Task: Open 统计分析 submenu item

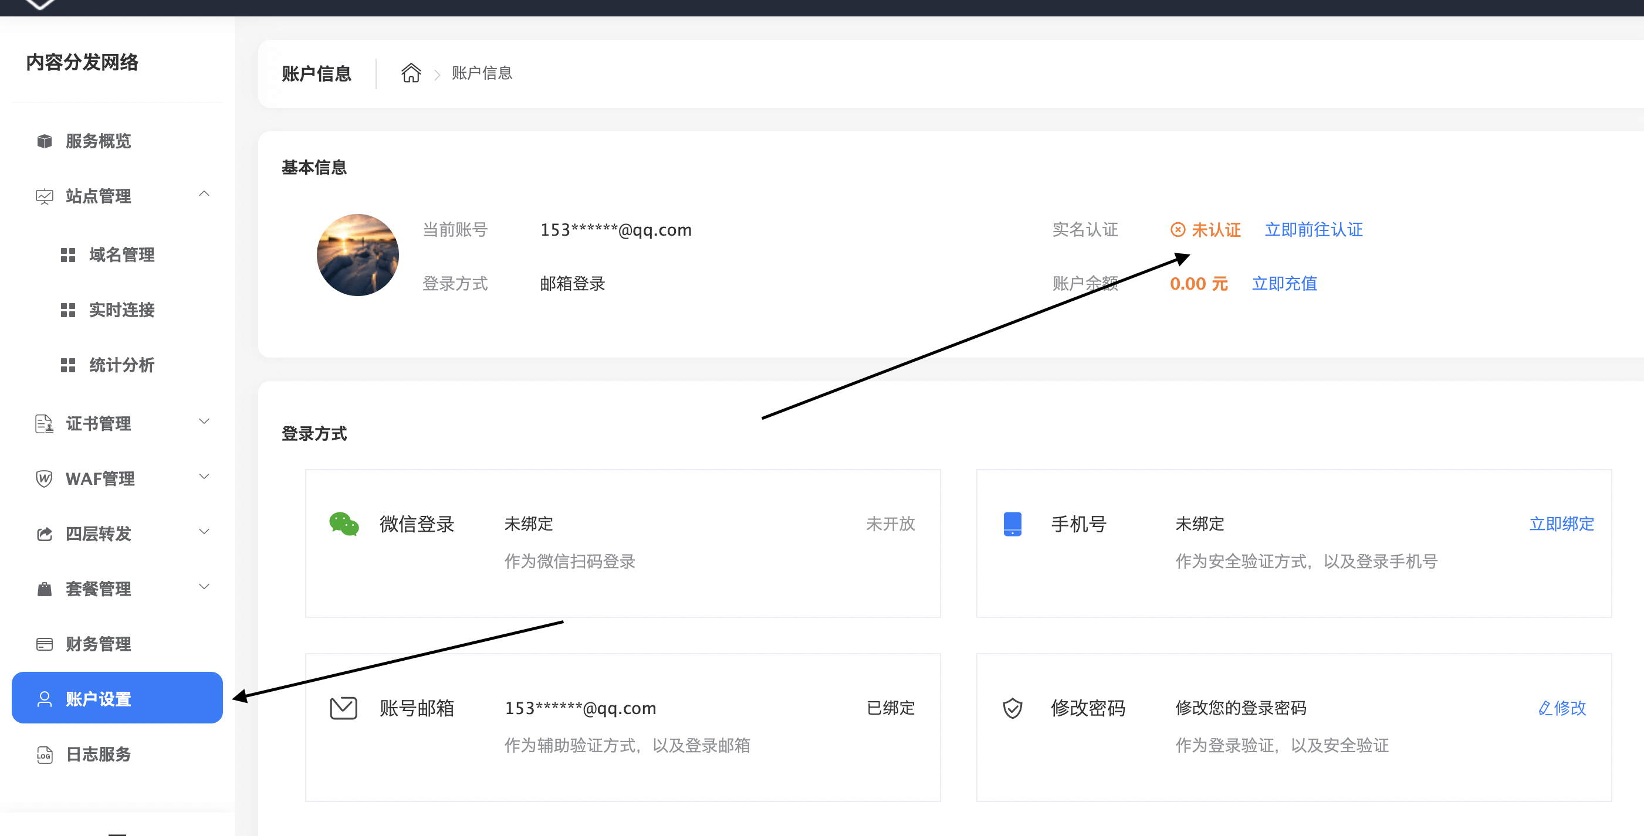Action: point(117,365)
